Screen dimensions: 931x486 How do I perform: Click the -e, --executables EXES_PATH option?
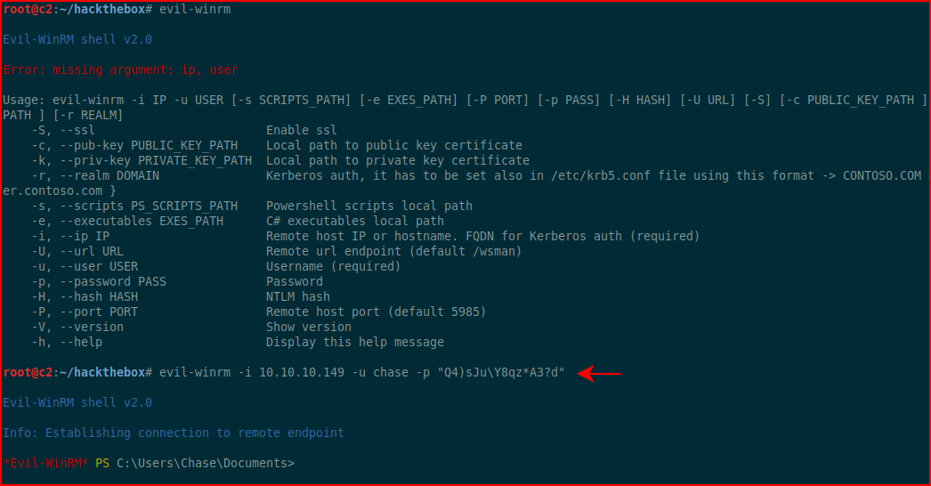(127, 221)
